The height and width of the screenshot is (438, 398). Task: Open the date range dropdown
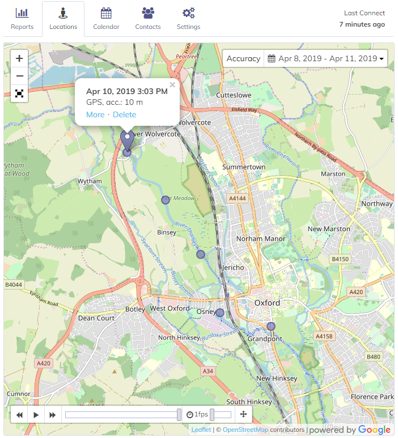[x=325, y=58]
